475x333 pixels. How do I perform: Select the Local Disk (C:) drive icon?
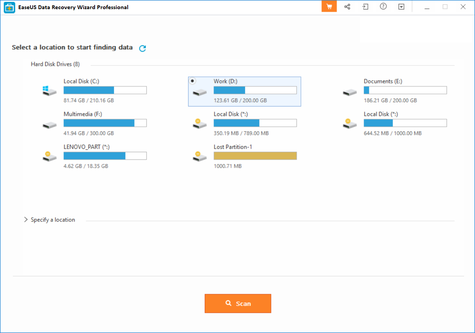[x=49, y=91]
